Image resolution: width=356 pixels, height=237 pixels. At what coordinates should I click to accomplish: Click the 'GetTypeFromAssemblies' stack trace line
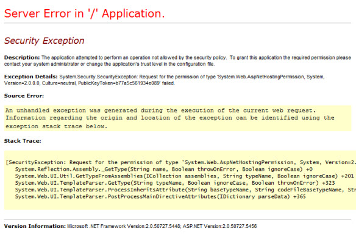tap(185, 176)
